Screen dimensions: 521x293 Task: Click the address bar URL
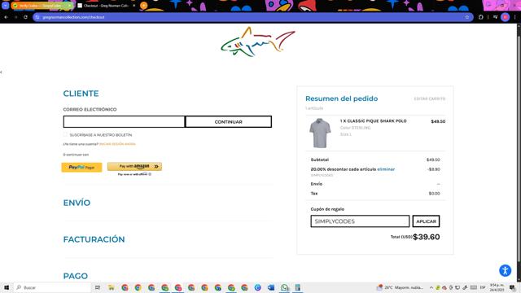[74, 17]
